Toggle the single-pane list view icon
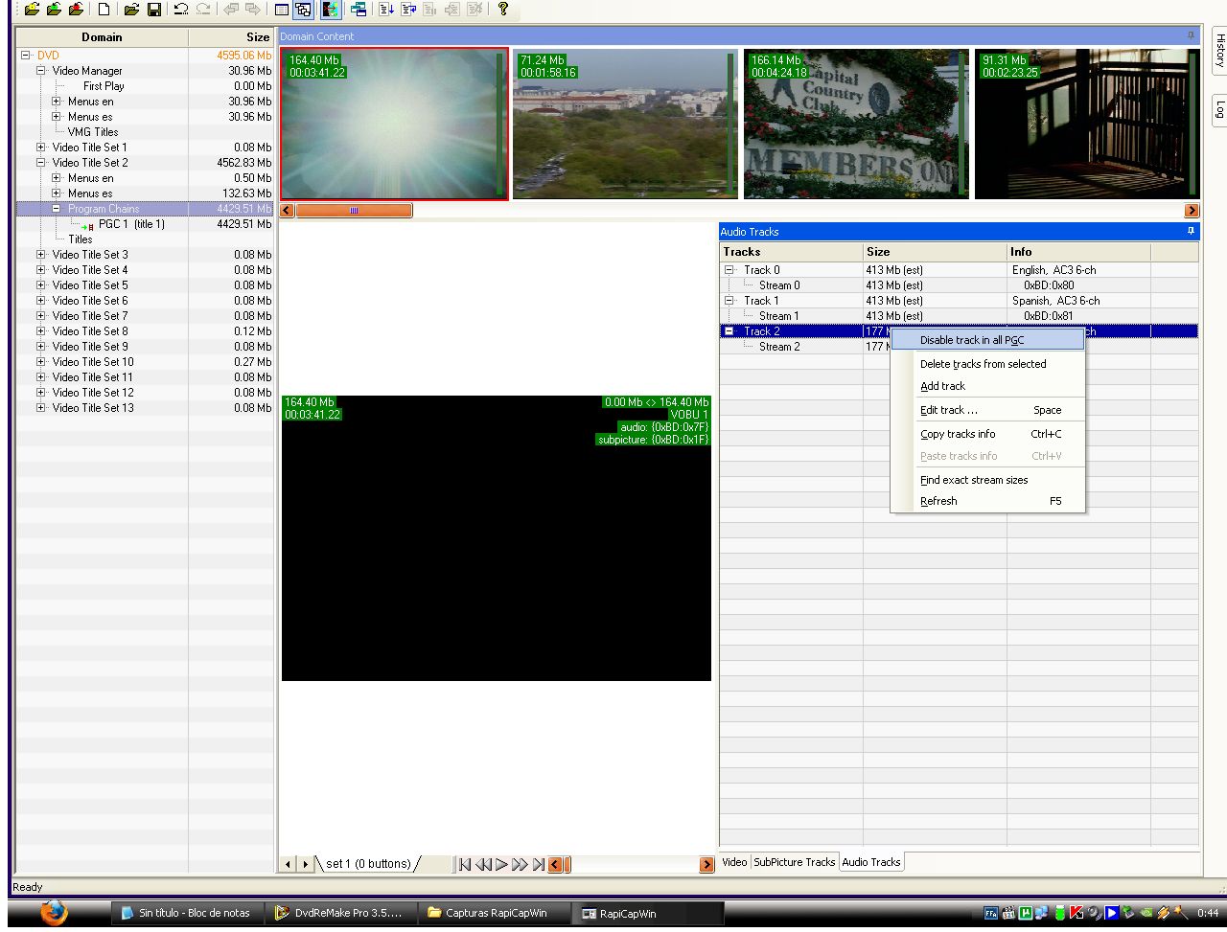Viewport: 1227px width, 932px height. click(281, 10)
